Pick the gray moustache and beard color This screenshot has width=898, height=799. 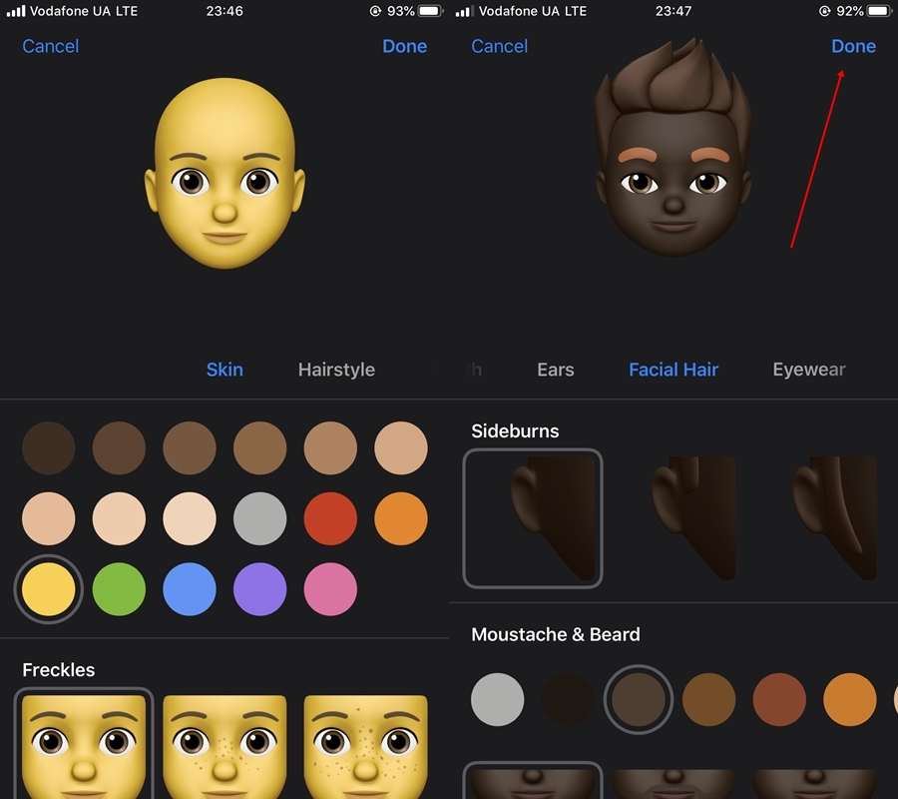(x=497, y=699)
